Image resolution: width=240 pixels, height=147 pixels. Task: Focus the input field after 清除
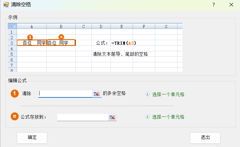point(65,94)
